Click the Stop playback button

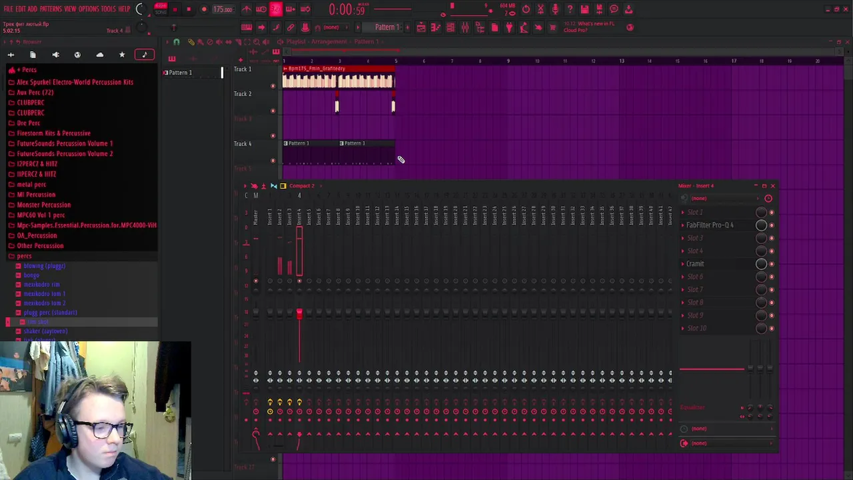pos(189,9)
